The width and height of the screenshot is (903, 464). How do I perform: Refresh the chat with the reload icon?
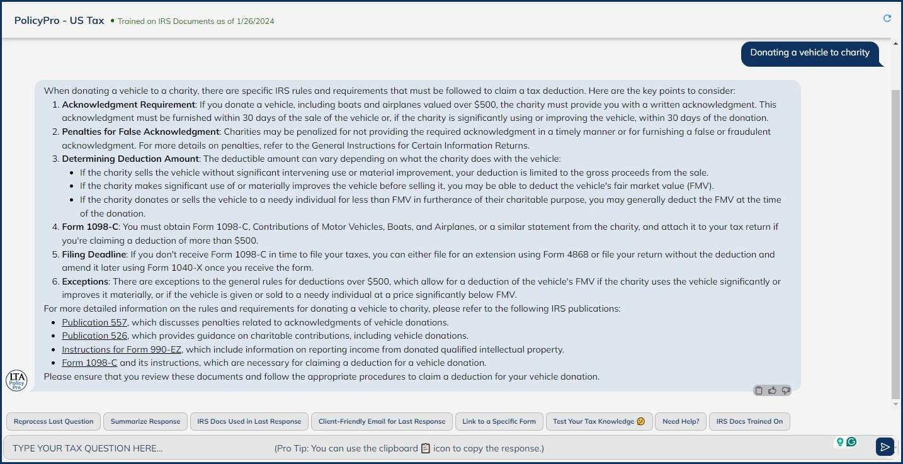coord(887,18)
